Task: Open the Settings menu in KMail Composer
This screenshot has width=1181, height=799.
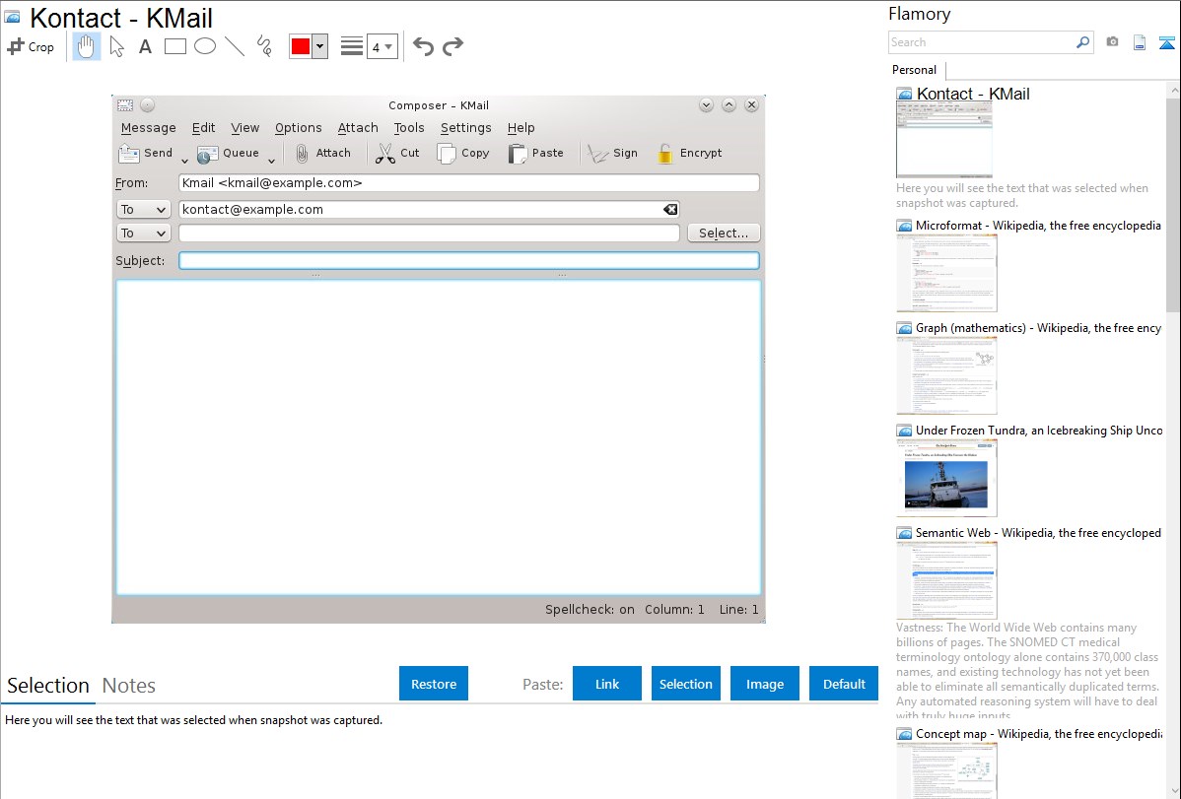Action: click(465, 128)
